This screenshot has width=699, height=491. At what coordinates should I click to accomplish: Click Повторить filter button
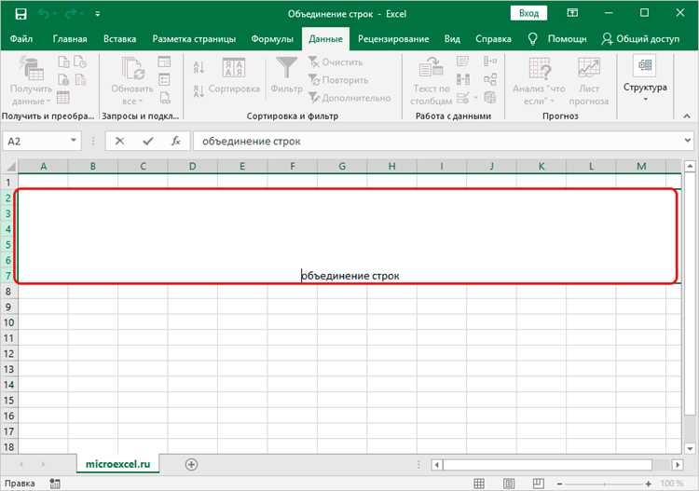coord(338,80)
